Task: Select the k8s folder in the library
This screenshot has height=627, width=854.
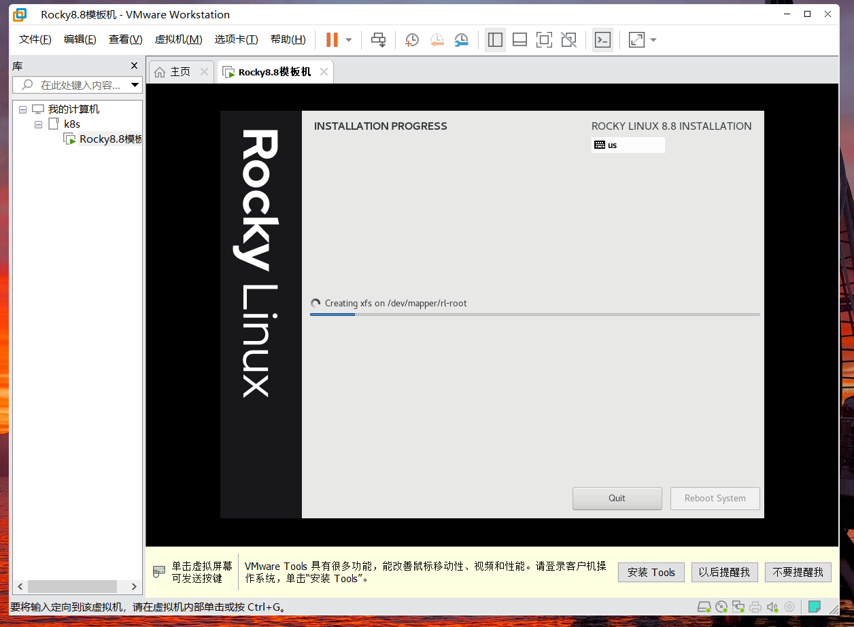Action: (72, 124)
